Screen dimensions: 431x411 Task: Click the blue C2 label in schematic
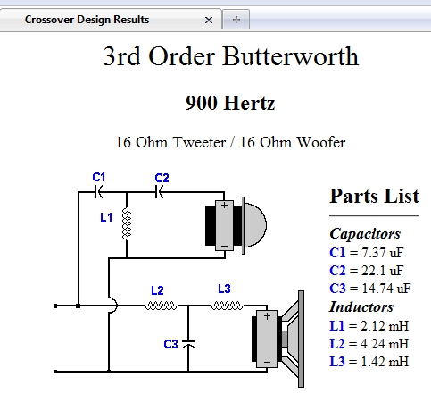tap(162, 178)
